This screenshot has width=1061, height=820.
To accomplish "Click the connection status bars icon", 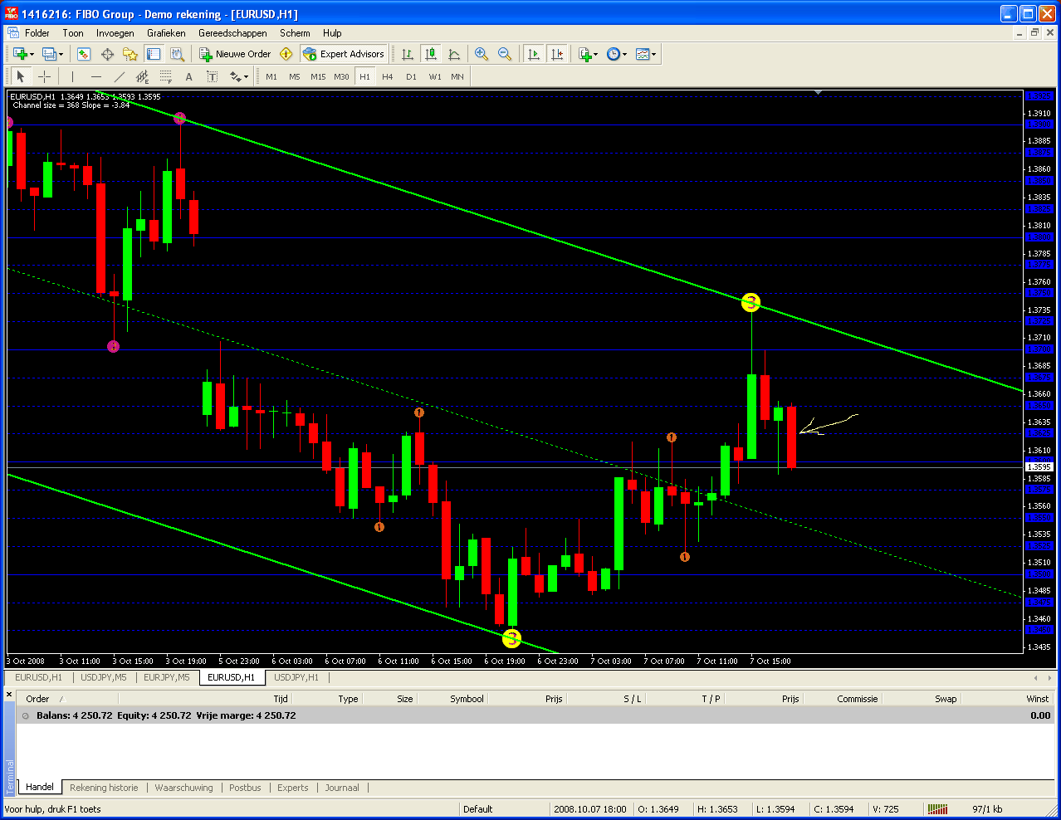I will [x=938, y=809].
